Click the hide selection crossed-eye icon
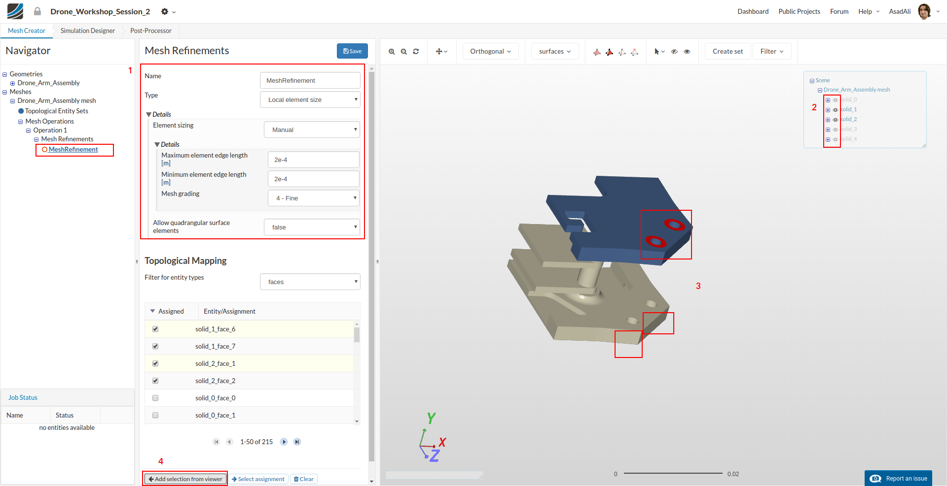Image resolution: width=947 pixels, height=486 pixels. pyautogui.click(x=674, y=52)
